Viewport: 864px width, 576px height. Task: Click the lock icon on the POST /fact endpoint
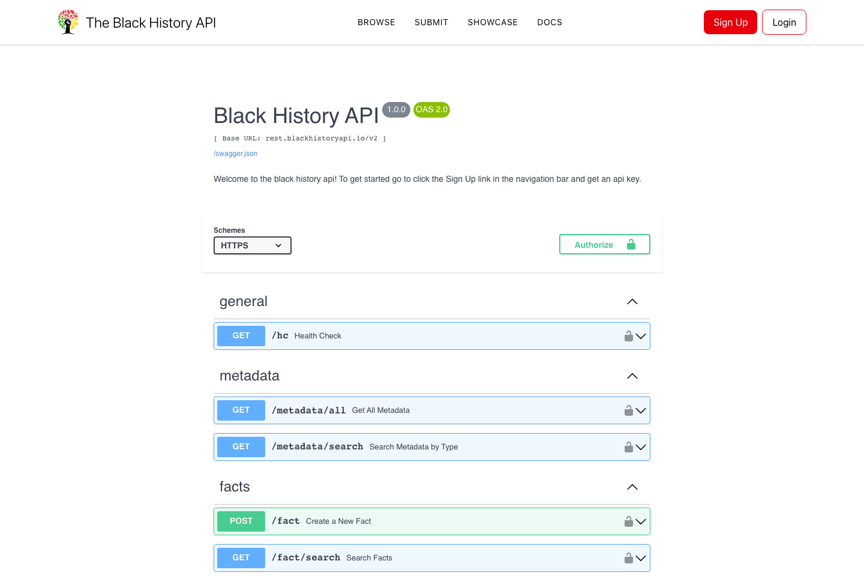[x=628, y=521]
